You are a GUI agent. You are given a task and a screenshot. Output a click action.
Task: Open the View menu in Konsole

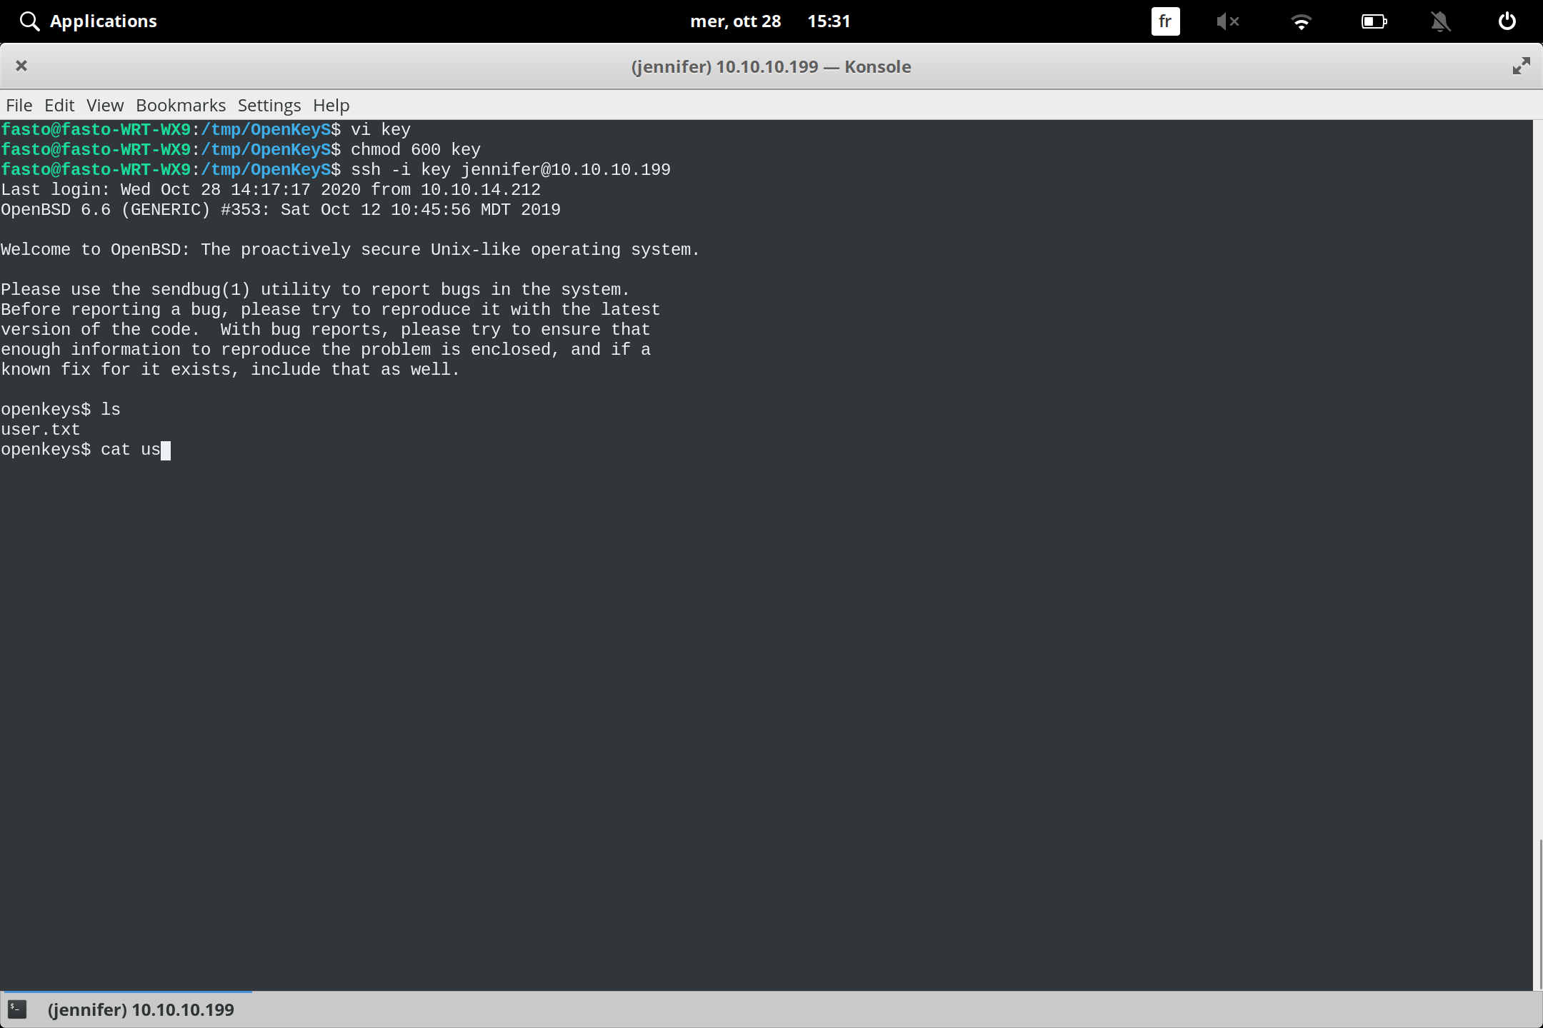pyautogui.click(x=104, y=105)
